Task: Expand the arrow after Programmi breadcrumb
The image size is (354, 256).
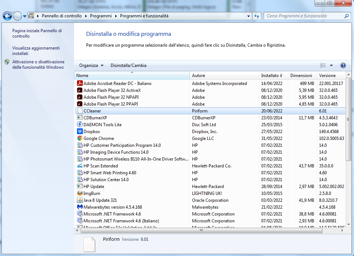Action: point(116,16)
